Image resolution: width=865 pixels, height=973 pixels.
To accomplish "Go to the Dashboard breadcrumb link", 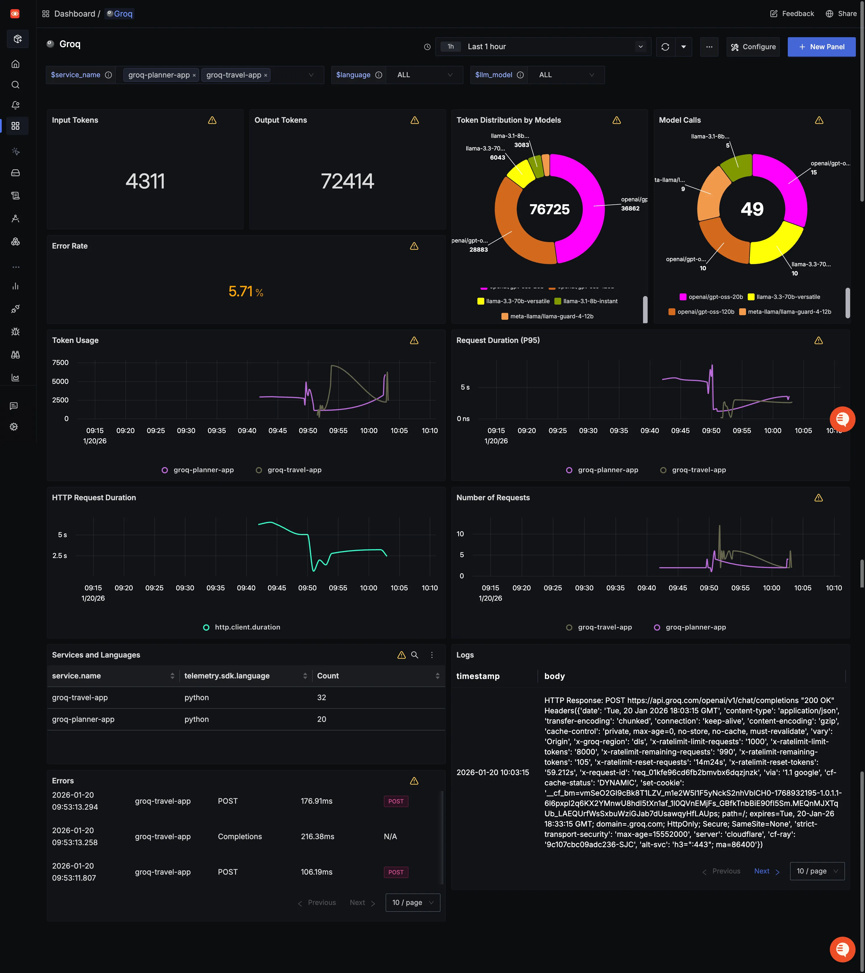I will coord(74,13).
